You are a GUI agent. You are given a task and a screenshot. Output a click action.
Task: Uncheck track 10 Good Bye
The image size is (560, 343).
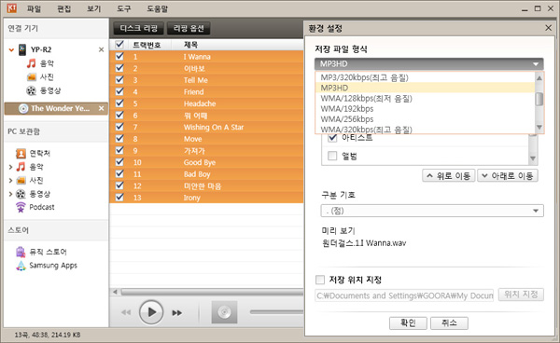119,162
